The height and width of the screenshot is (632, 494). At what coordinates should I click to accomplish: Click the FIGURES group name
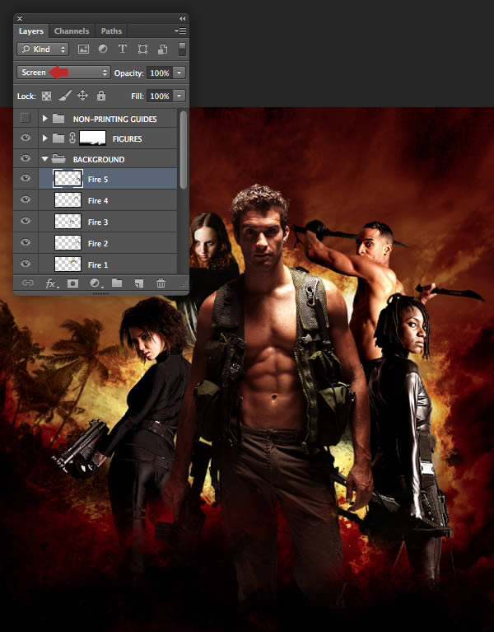[128, 139]
